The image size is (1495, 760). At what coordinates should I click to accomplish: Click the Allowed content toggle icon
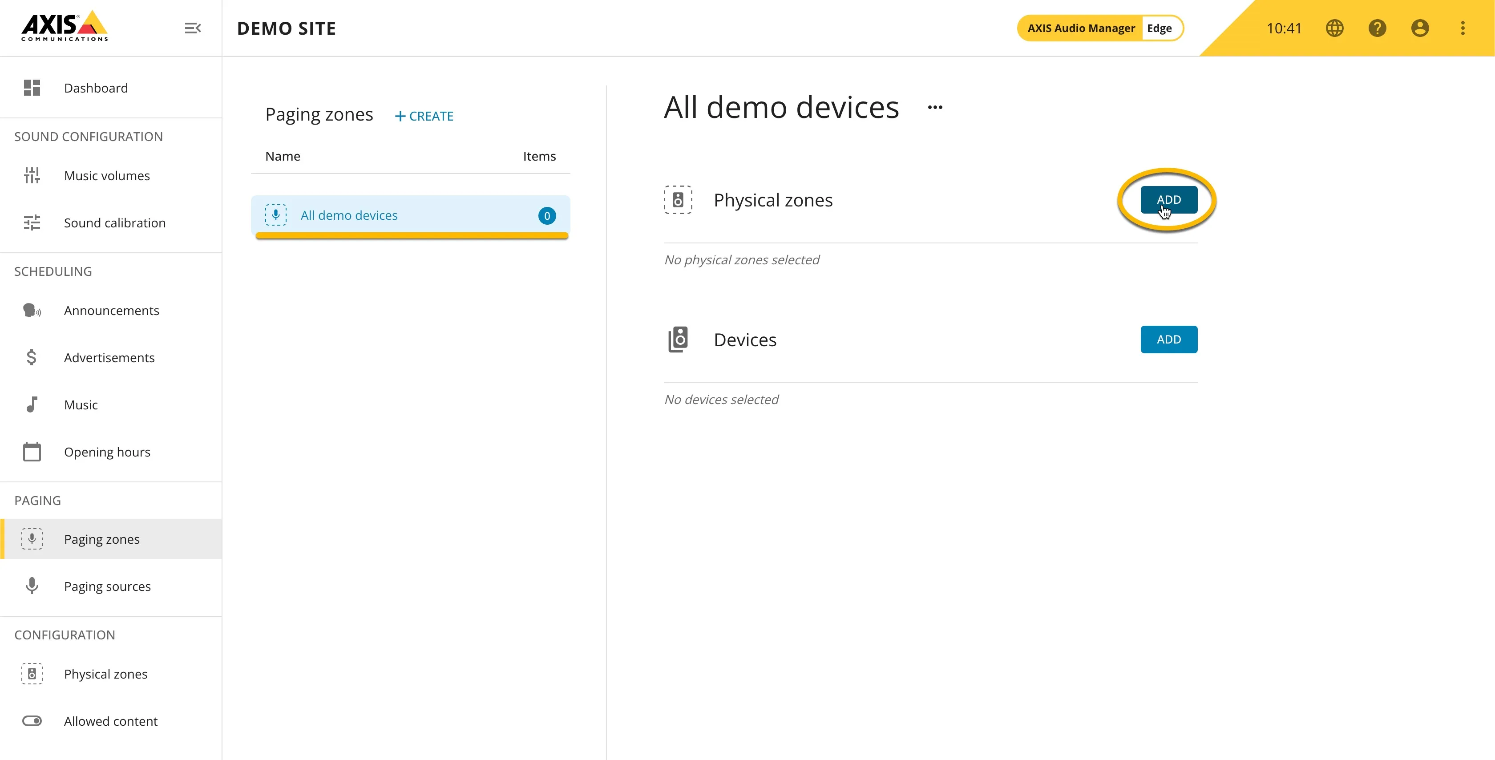click(x=32, y=720)
